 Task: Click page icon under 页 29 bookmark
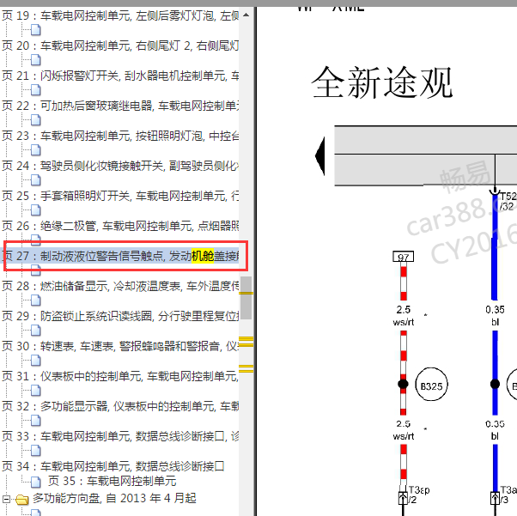coord(35,331)
